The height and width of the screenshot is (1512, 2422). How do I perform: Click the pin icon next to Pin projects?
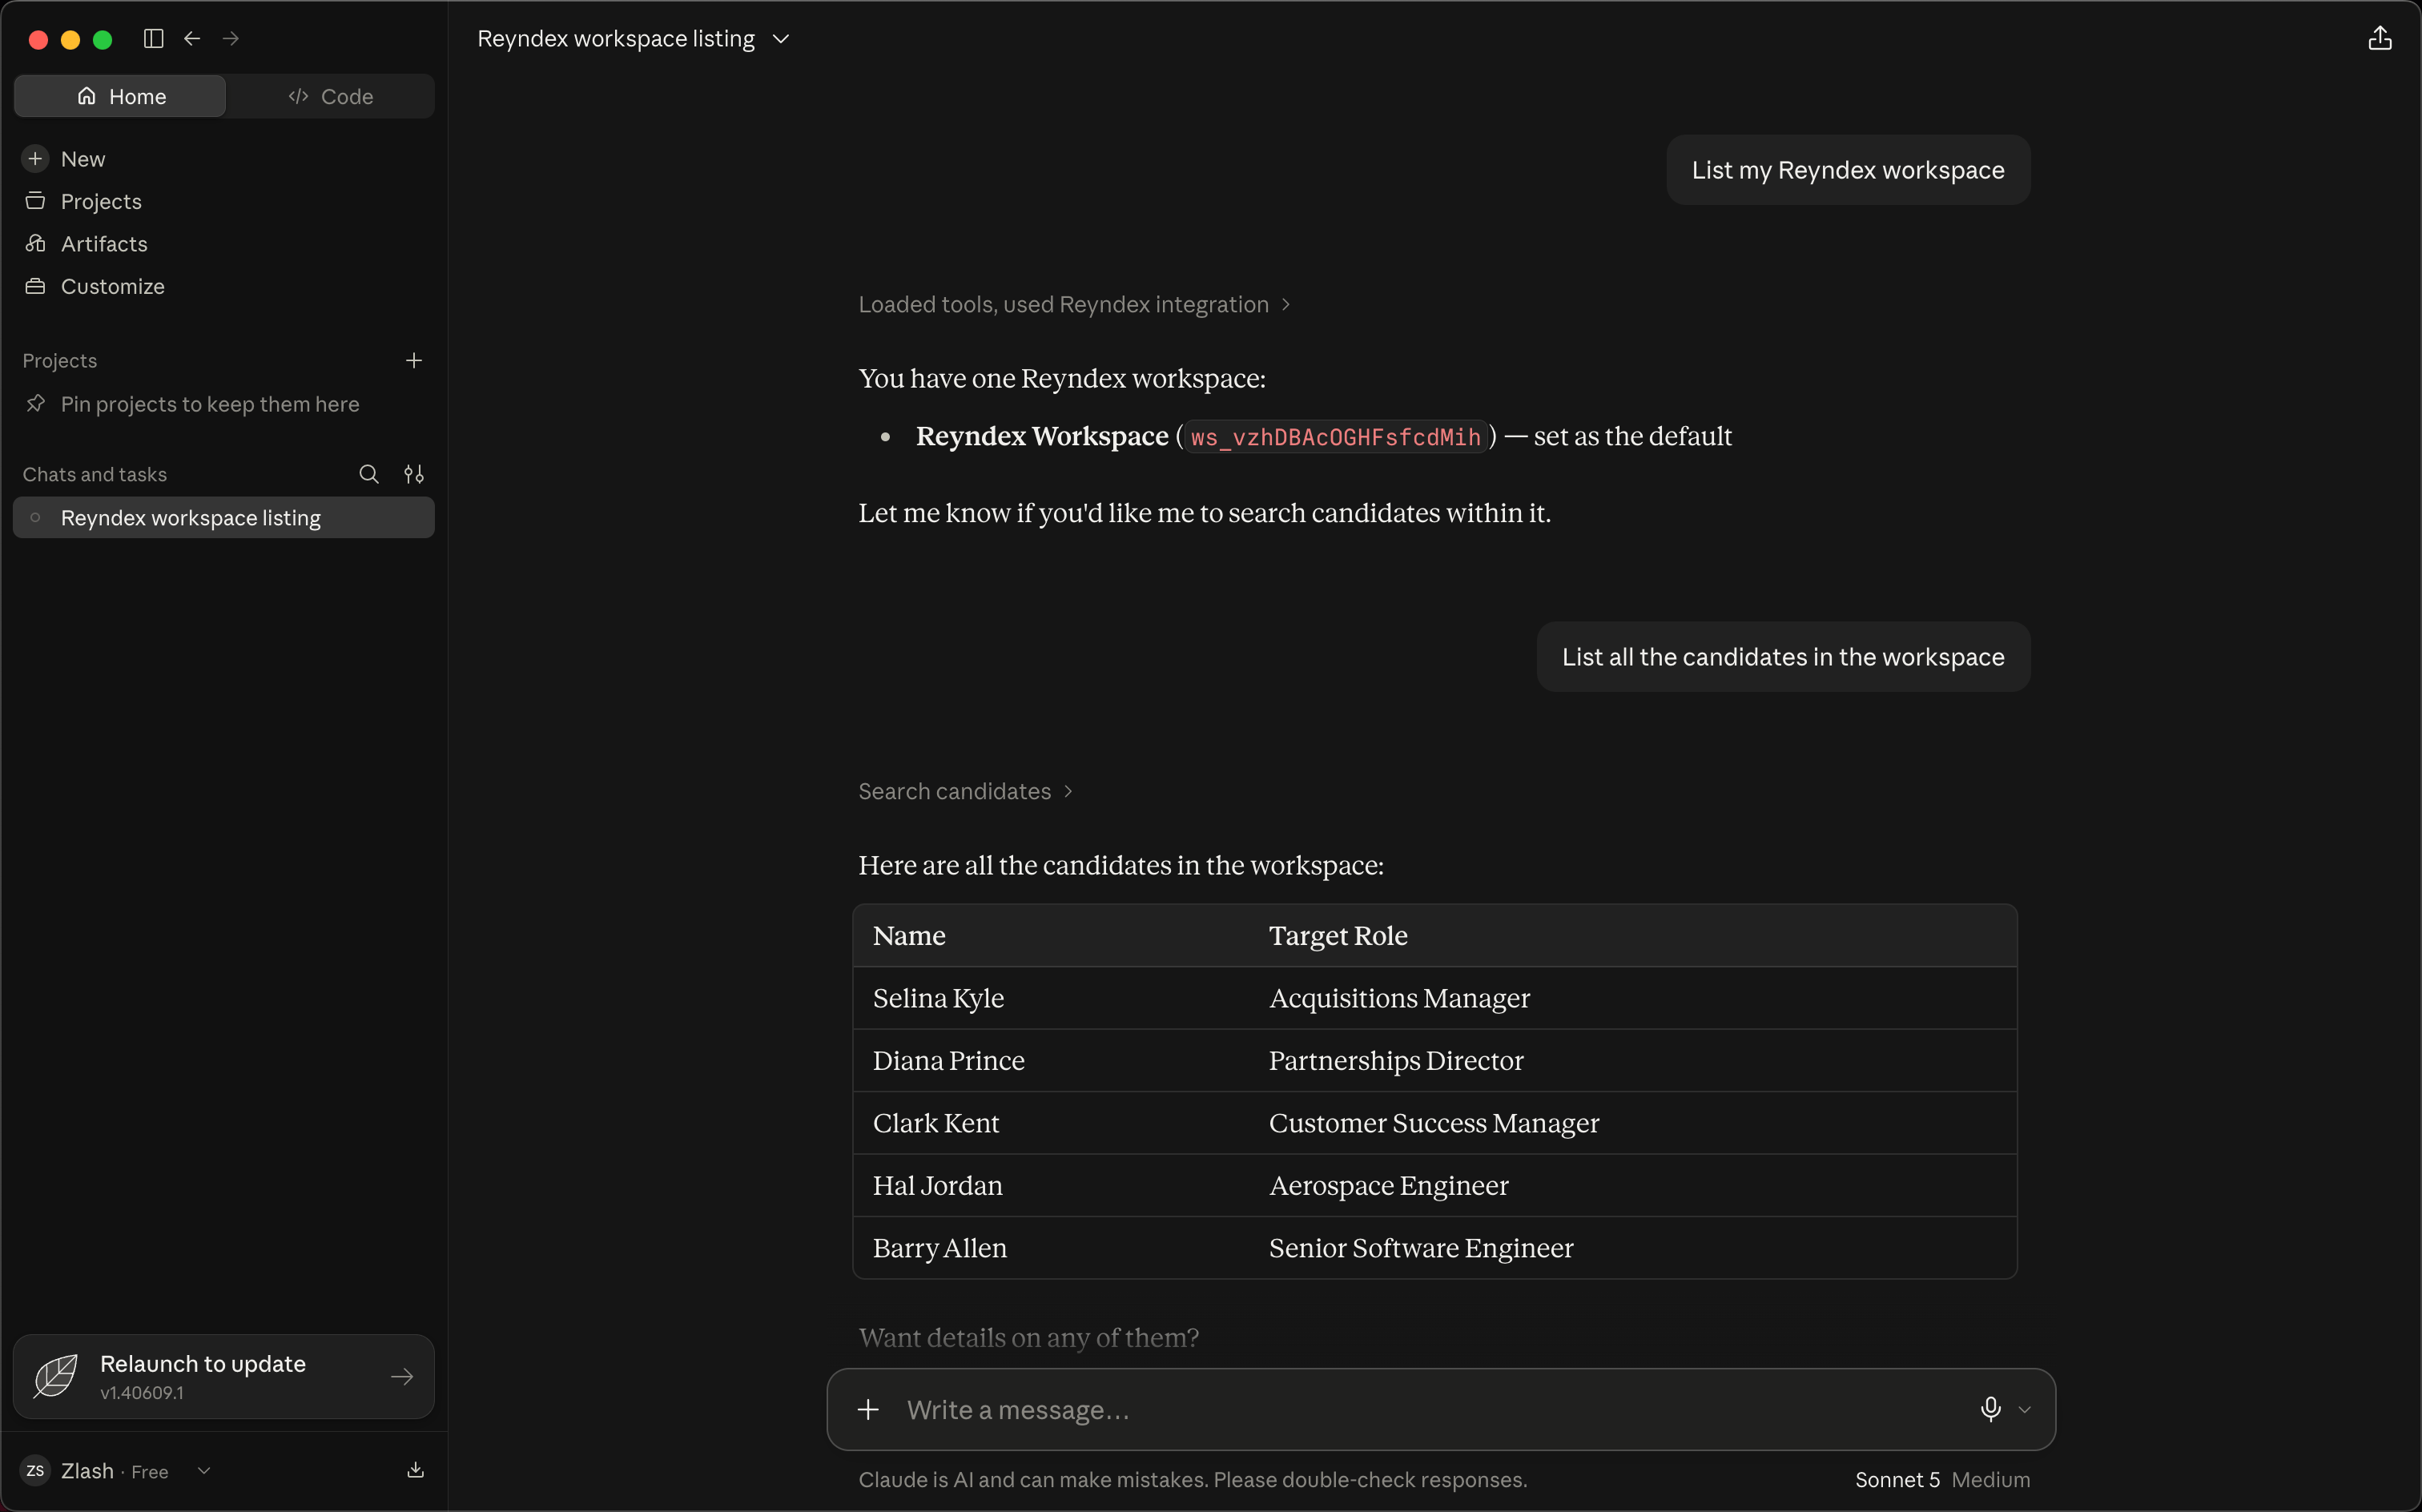(x=36, y=403)
